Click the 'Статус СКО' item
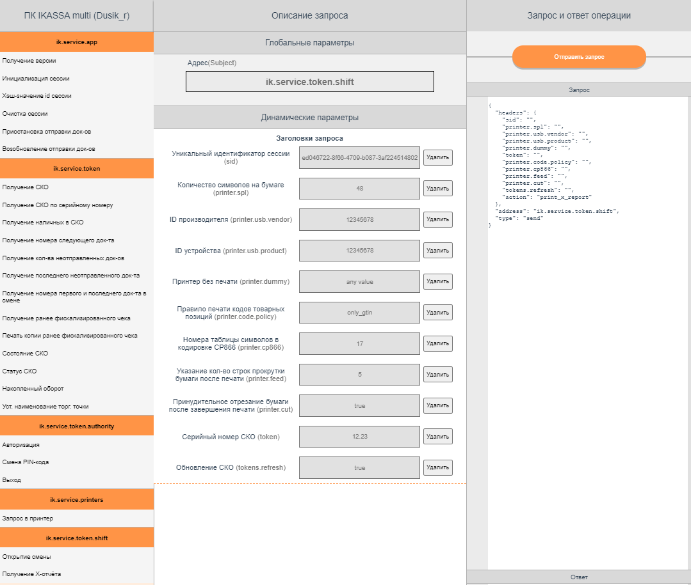Screen dimensions: 691x585 pos(19,371)
